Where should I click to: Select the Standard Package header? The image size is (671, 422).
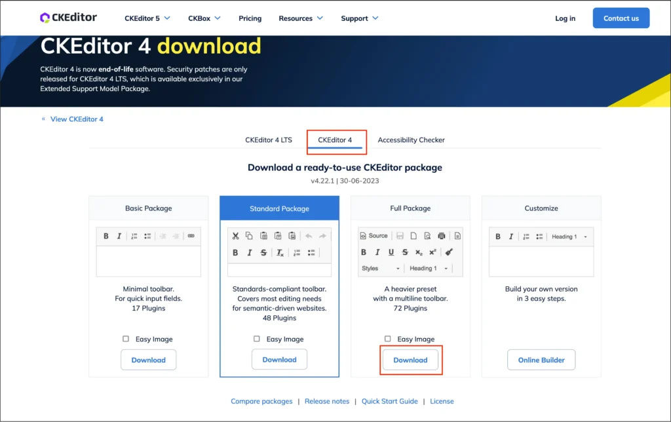coord(279,208)
